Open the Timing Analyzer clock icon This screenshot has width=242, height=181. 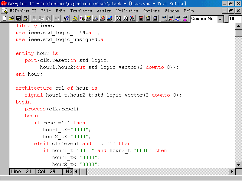pos(103,18)
